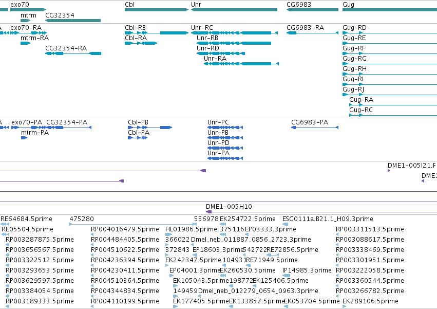Image resolution: width=437 pixels, height=309 pixels.
Task: Select the EK125406.5prime EST label
Action: click(280, 281)
